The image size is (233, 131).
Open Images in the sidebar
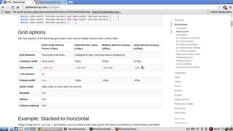[x=178, y=95]
